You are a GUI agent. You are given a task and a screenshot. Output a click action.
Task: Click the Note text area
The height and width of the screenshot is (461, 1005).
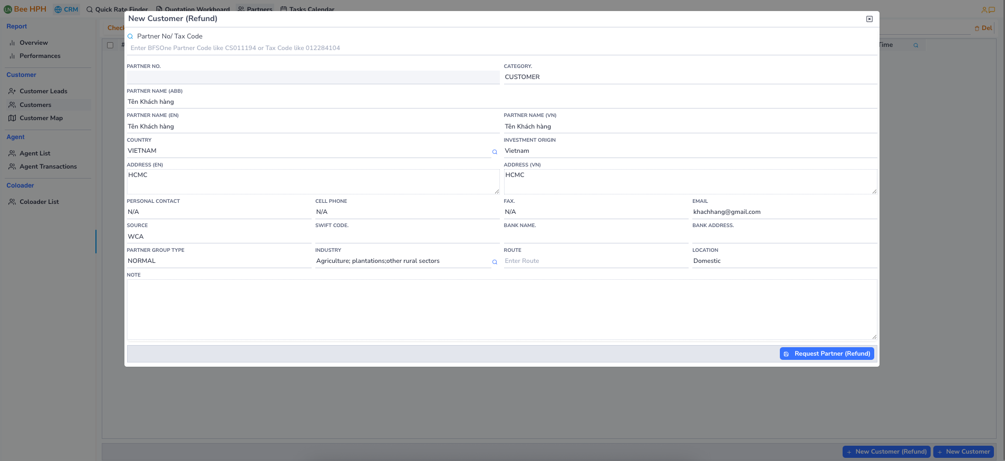502,310
